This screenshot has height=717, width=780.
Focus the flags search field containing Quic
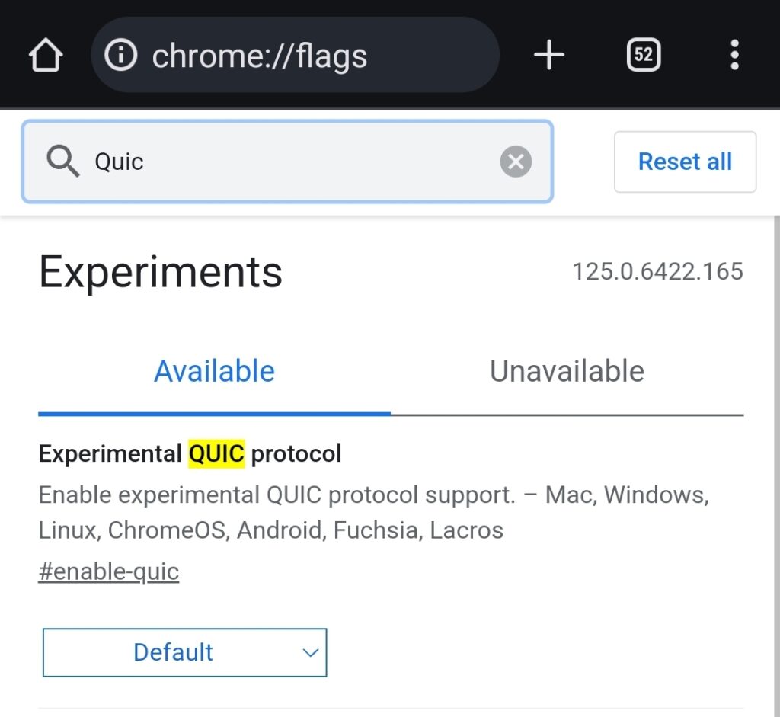point(289,162)
